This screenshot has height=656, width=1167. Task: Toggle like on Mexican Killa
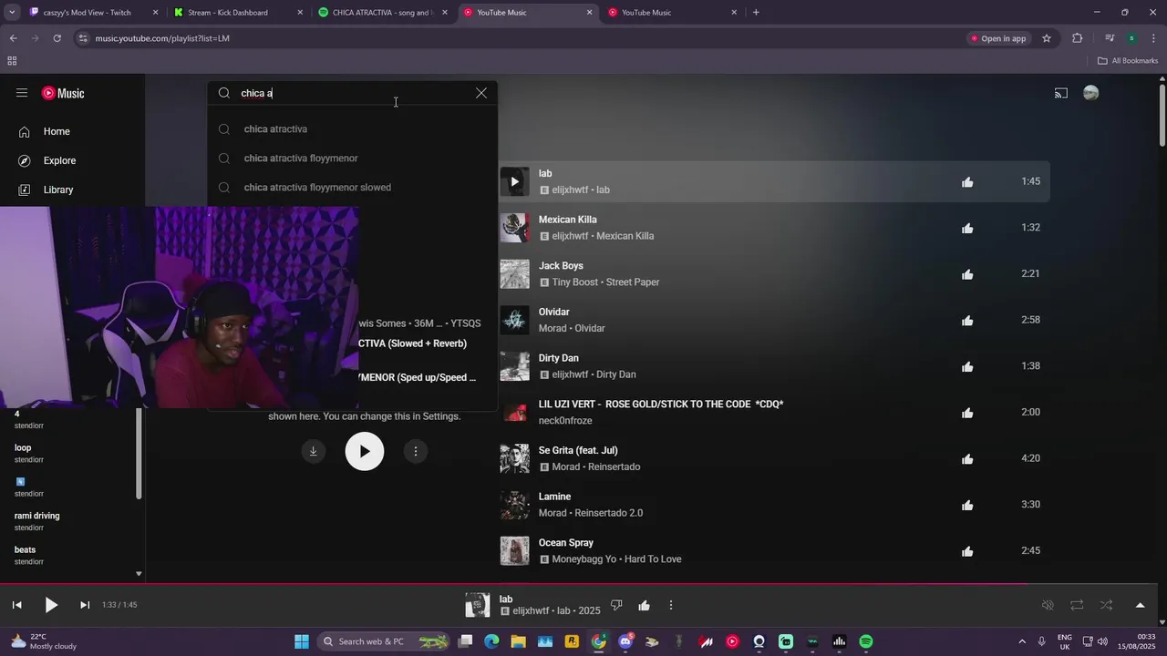[x=967, y=228]
